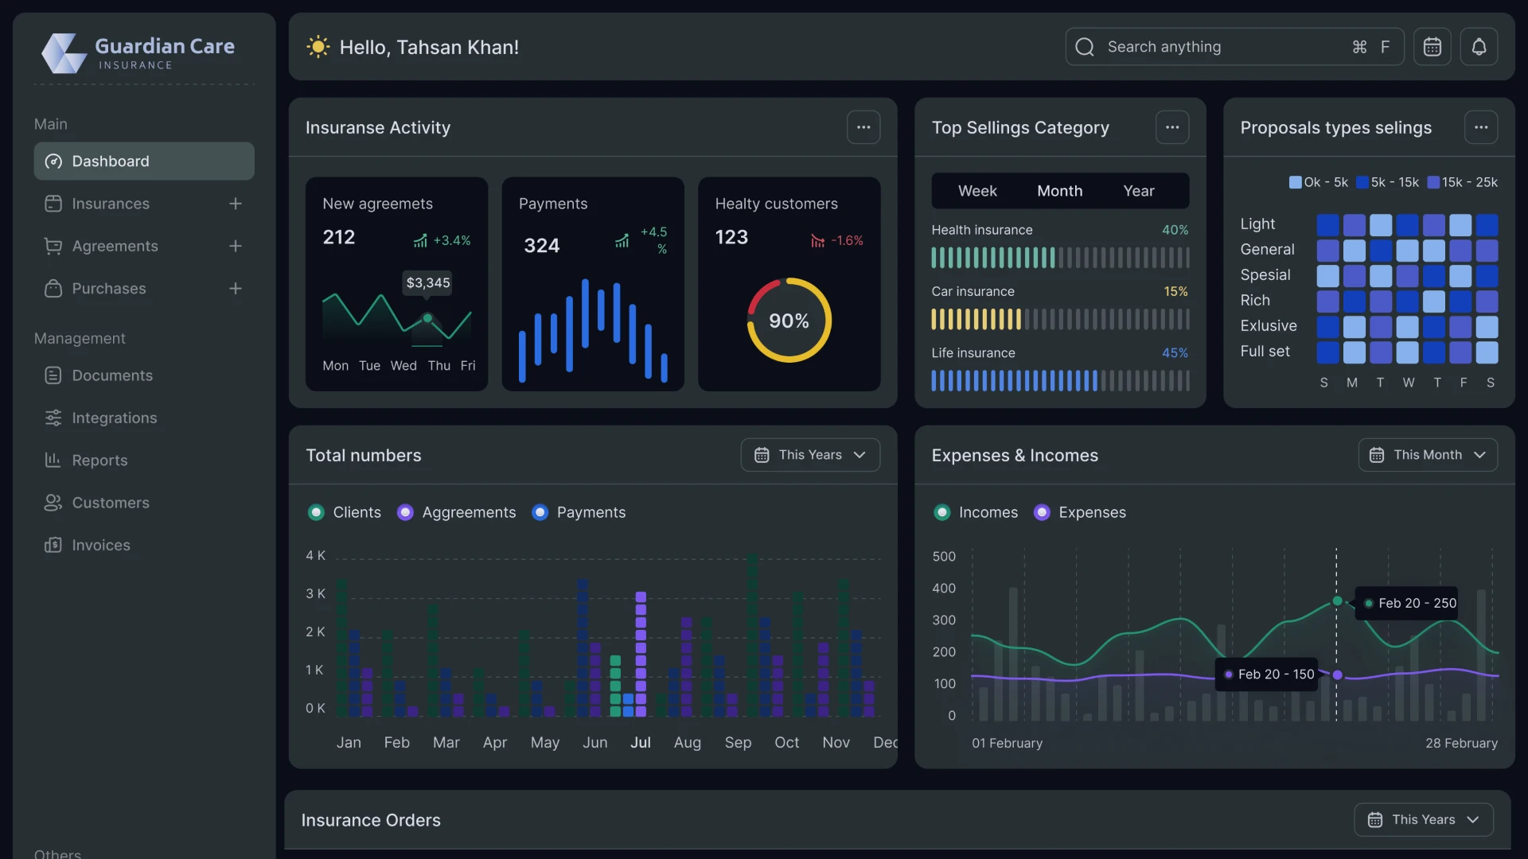Viewport: 1528px width, 859px height.
Task: Switch to Year tab in Top Sellings
Action: tap(1138, 191)
